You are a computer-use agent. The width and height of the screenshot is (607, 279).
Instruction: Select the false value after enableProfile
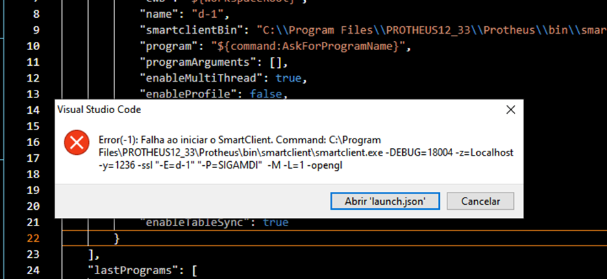267,94
